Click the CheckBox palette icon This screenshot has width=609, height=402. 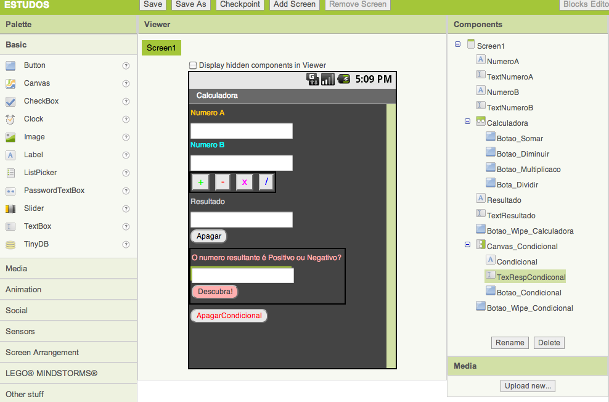click(x=10, y=101)
